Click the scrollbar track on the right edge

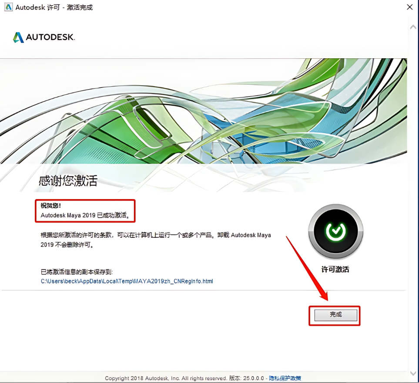pos(413,196)
